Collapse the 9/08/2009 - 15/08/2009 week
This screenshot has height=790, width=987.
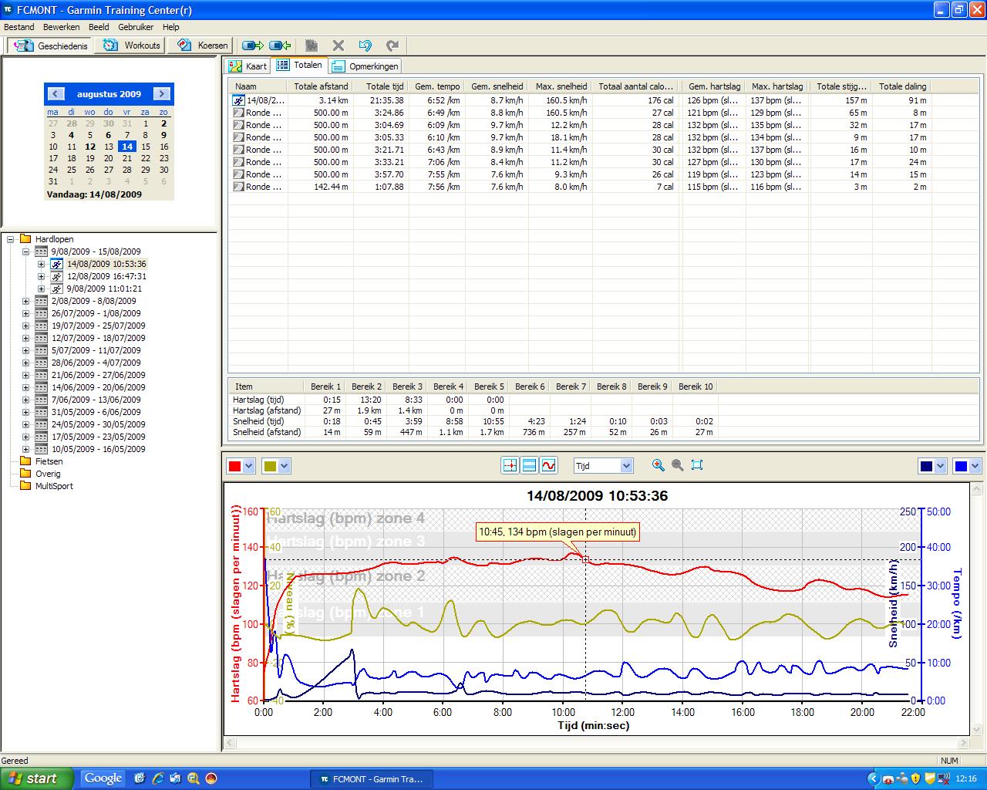coord(25,252)
